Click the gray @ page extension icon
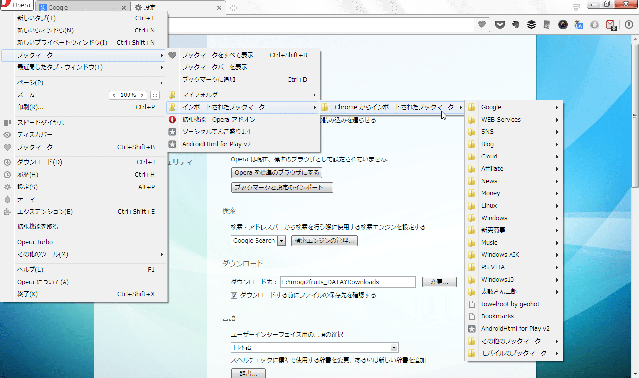Screen dimensions: 639x378 (x=547, y=24)
